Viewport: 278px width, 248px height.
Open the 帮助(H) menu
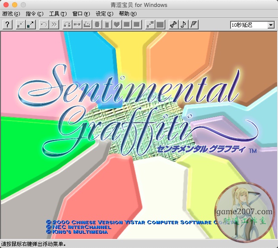click(128, 14)
